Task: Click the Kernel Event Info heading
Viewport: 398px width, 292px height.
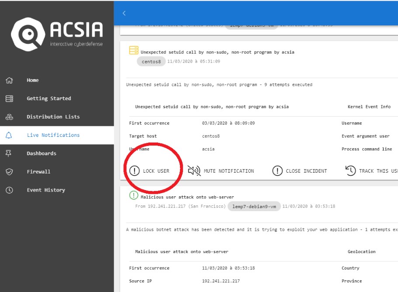Action: click(x=369, y=107)
